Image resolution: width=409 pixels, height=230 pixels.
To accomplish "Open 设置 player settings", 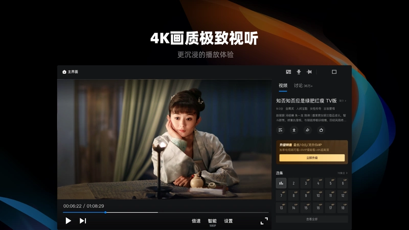I will pos(229,221).
